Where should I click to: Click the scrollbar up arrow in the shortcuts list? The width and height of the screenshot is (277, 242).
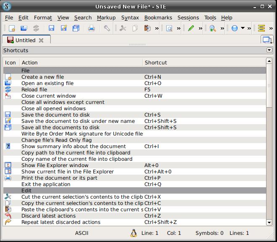pyautogui.click(x=269, y=61)
